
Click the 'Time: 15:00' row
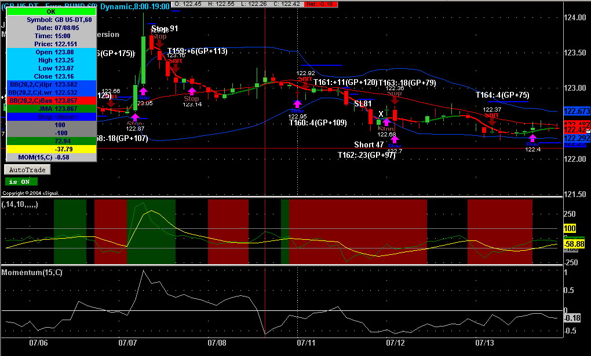tap(52, 36)
